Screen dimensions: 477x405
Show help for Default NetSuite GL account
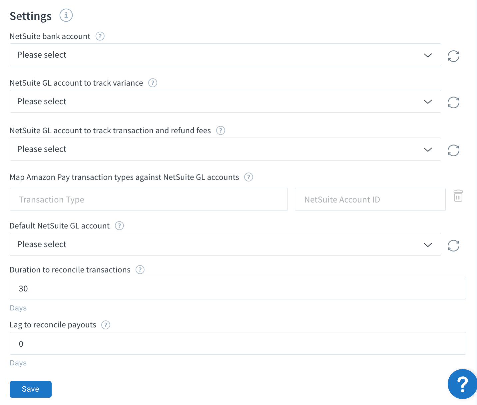coord(119,226)
